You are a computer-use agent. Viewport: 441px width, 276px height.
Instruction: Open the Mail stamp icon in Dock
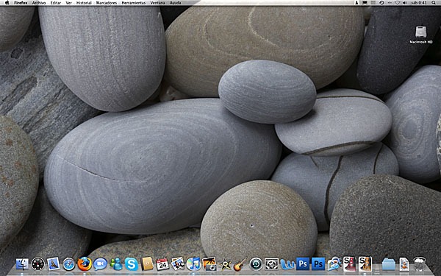point(54,264)
